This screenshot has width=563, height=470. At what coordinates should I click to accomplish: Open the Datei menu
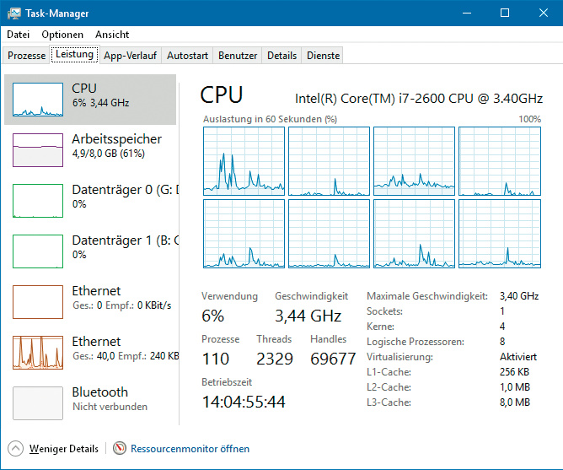point(18,35)
